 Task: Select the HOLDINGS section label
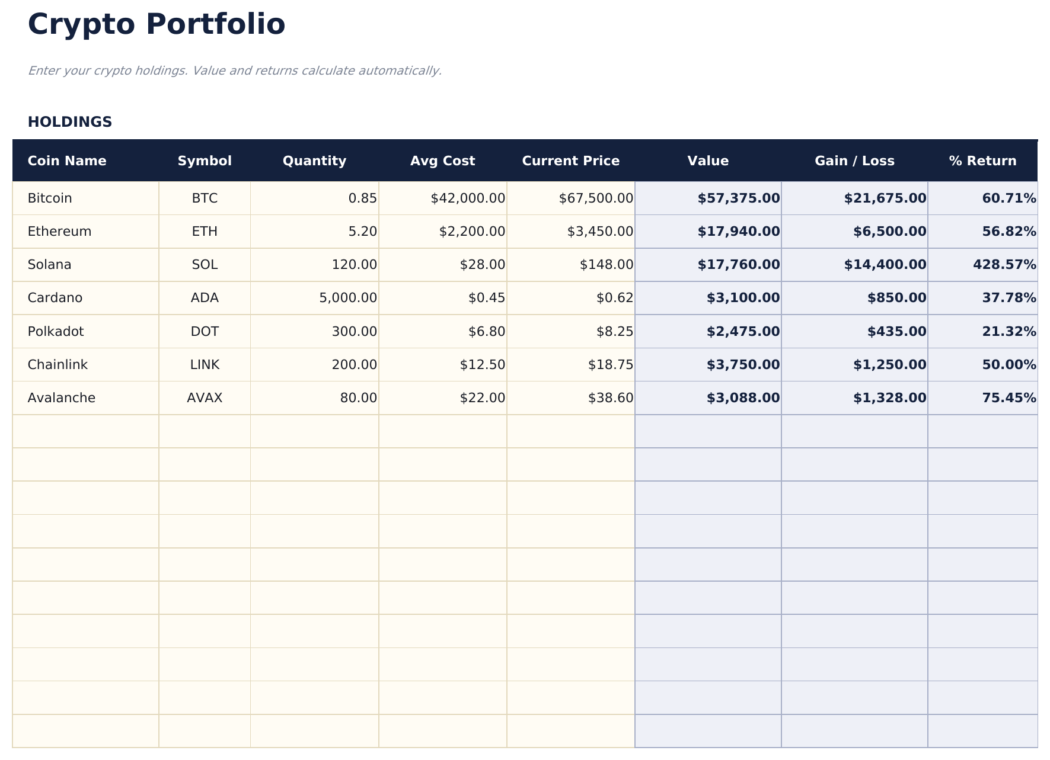[70, 121]
